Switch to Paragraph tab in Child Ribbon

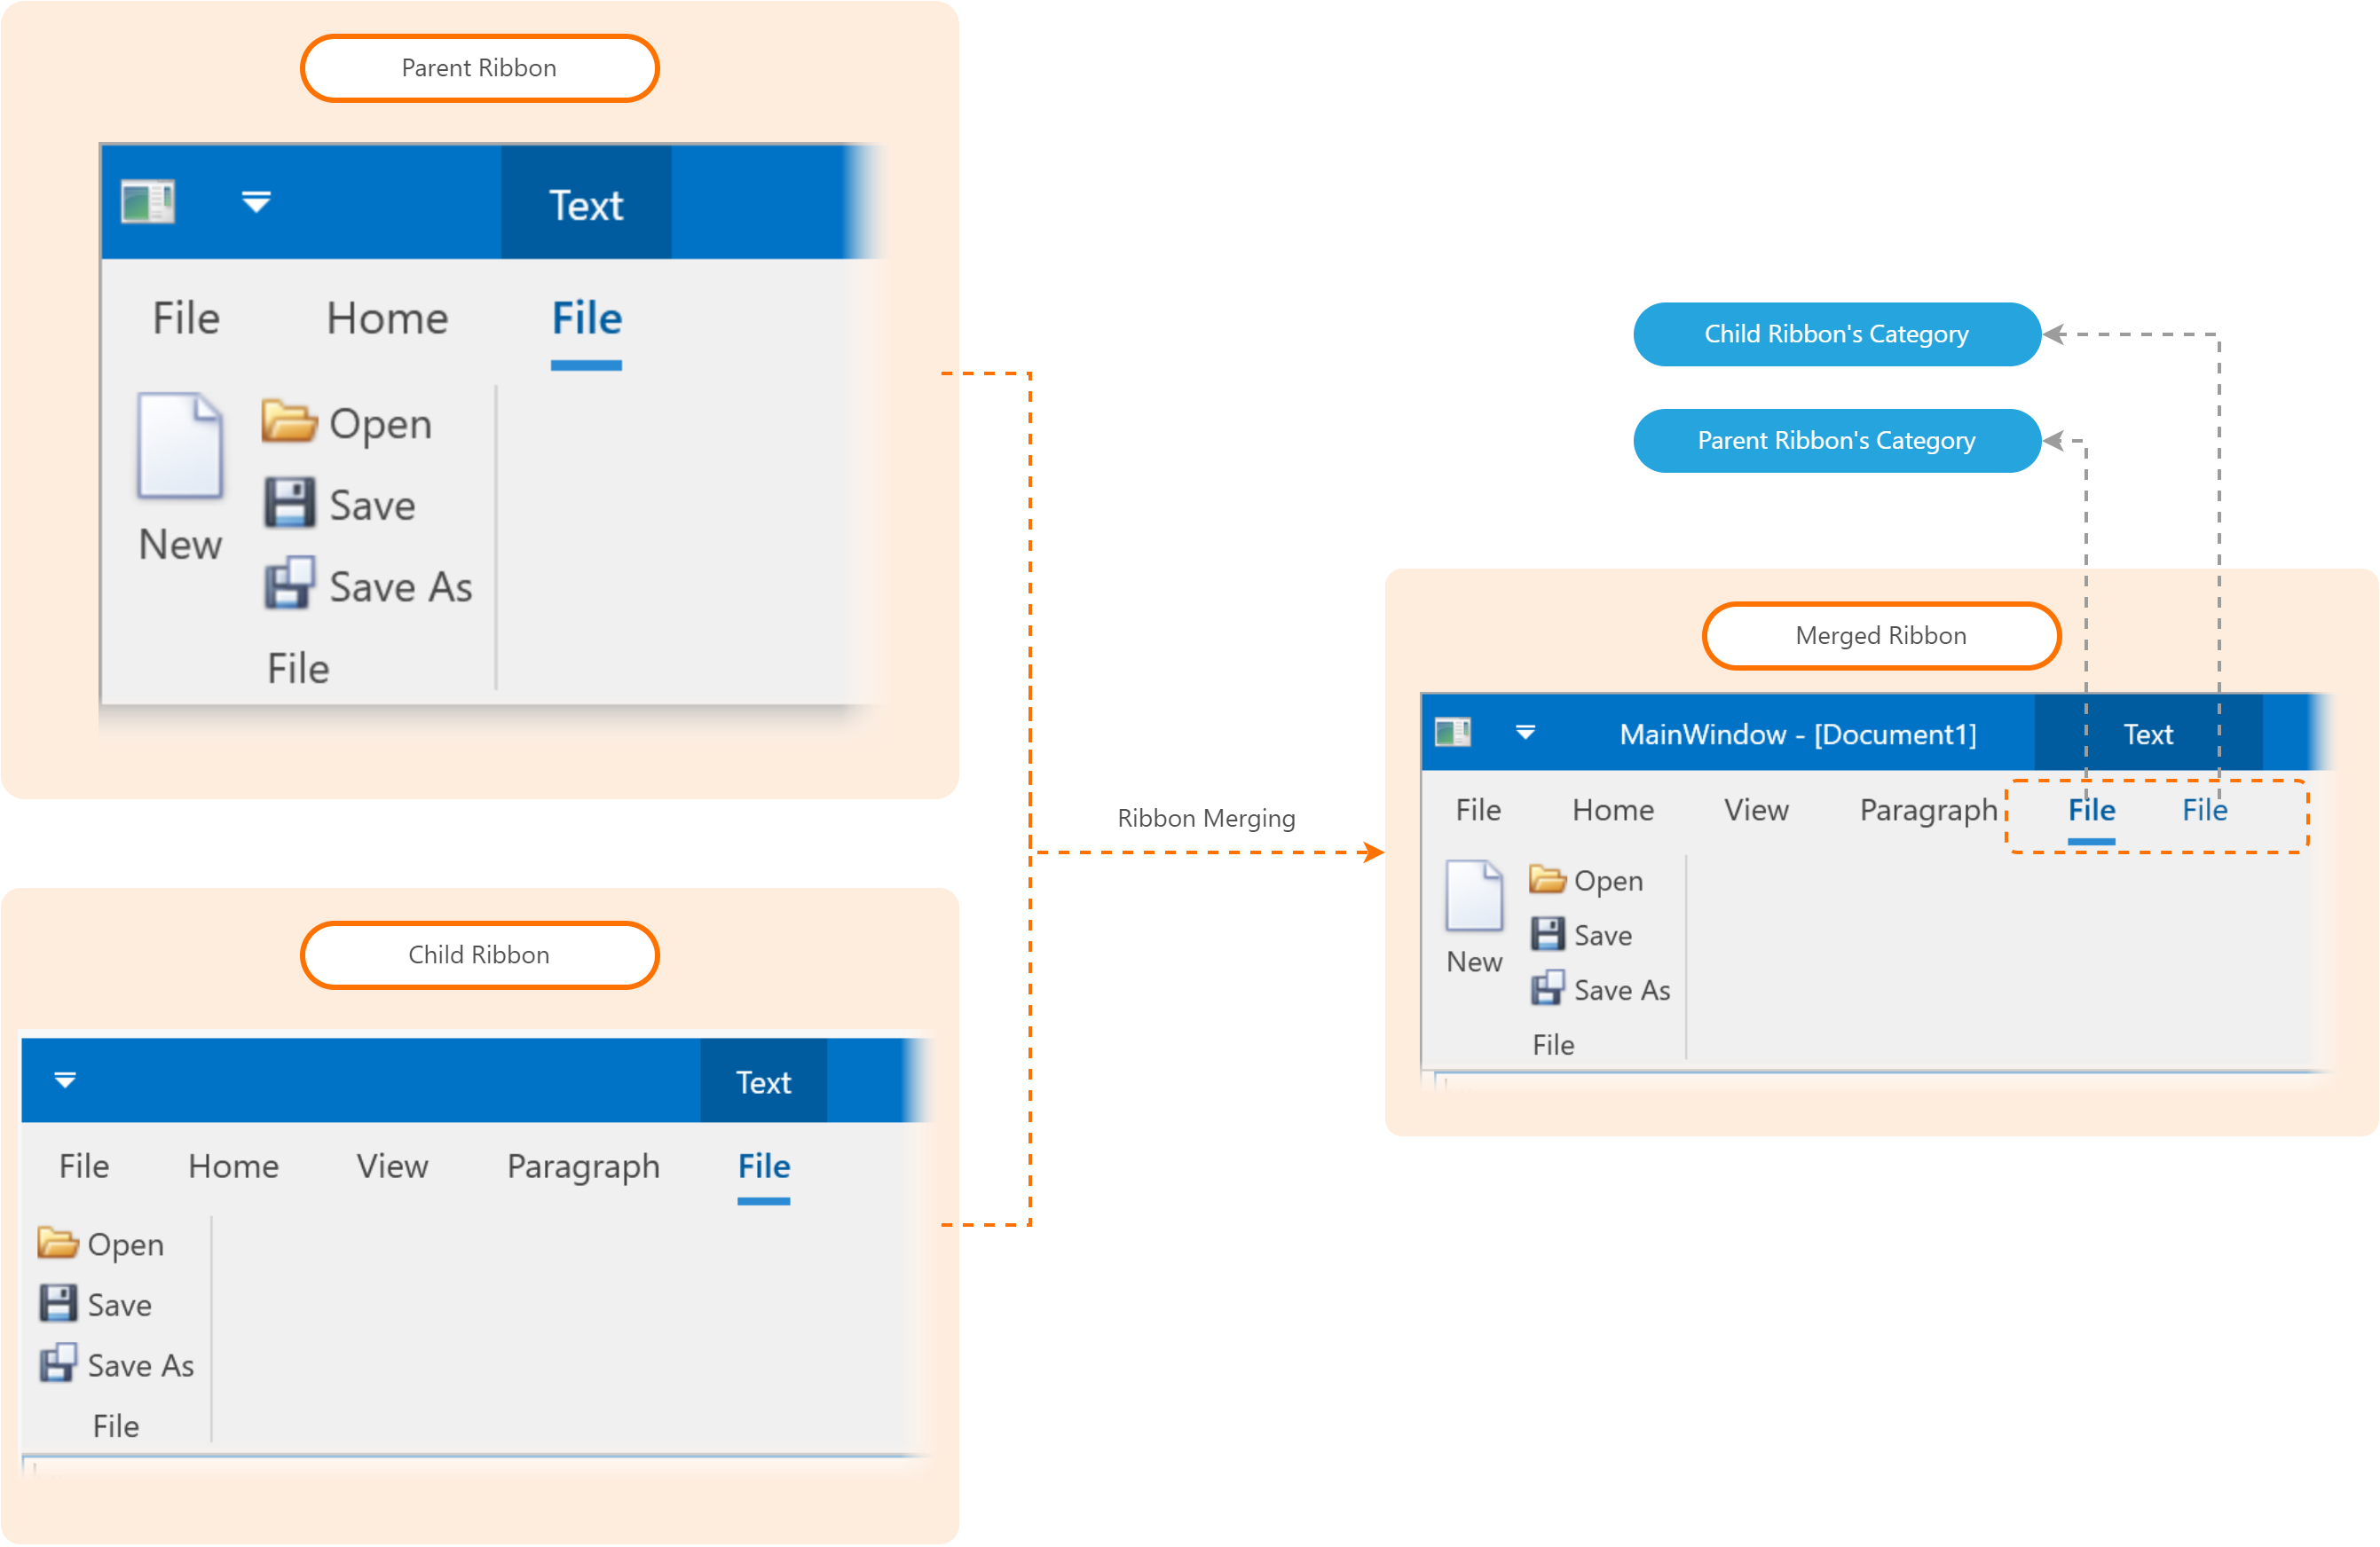[x=583, y=1166]
